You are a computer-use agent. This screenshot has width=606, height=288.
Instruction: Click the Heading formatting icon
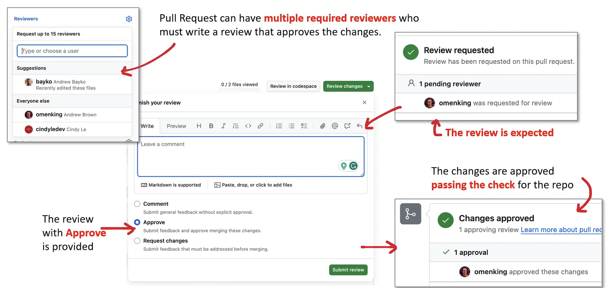pyautogui.click(x=199, y=126)
